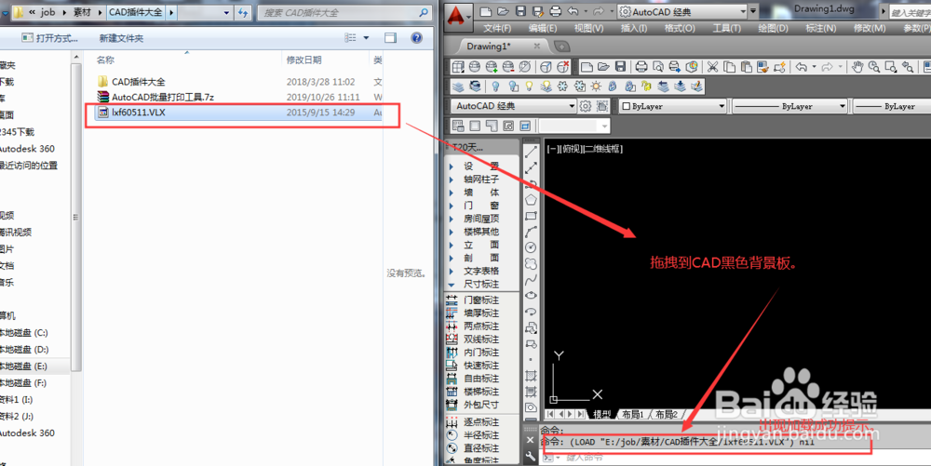Open the AutoCAD application menu A button

(x=456, y=16)
